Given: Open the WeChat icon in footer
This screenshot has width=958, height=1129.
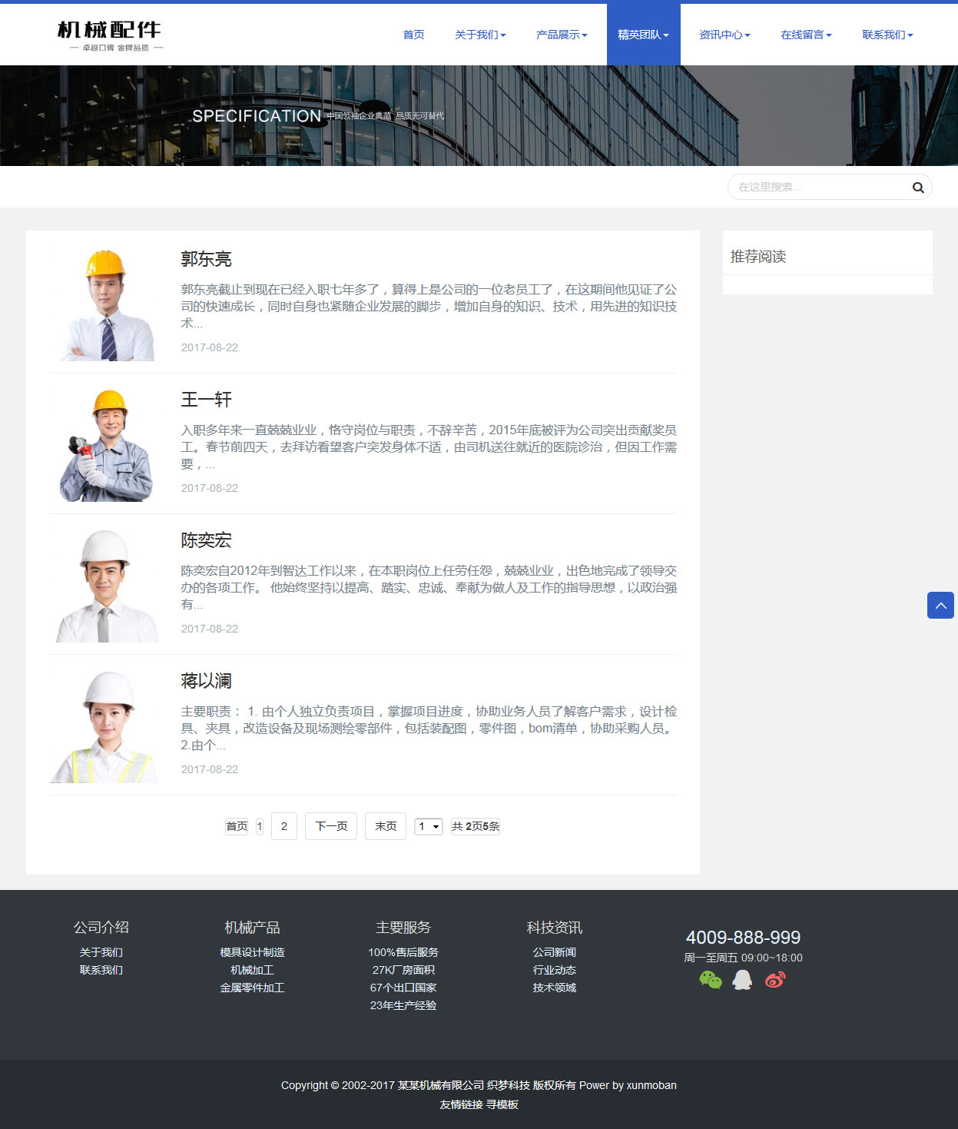Looking at the screenshot, I should tap(710, 980).
